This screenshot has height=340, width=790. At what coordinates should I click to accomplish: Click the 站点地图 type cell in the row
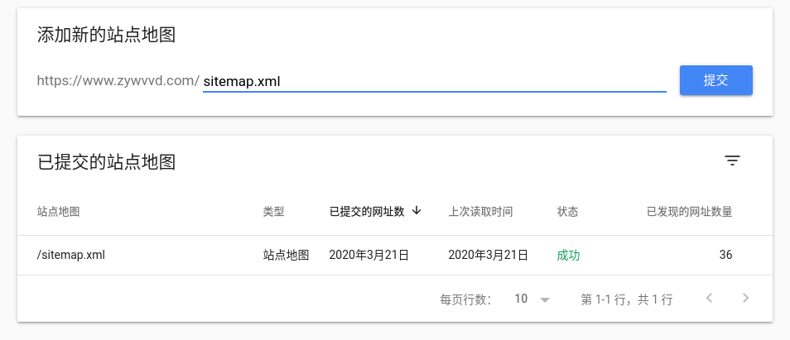point(286,255)
